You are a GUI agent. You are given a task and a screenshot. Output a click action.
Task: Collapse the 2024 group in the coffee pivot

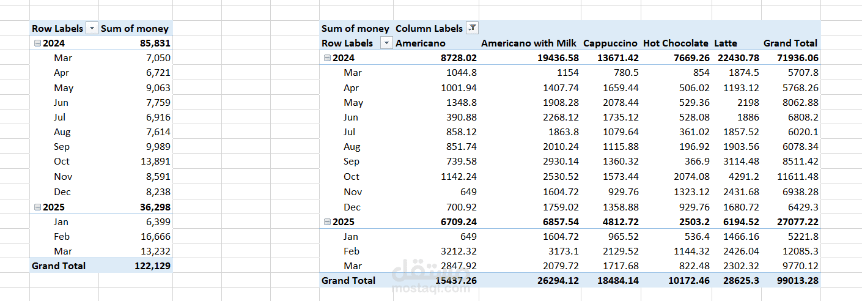click(x=327, y=58)
